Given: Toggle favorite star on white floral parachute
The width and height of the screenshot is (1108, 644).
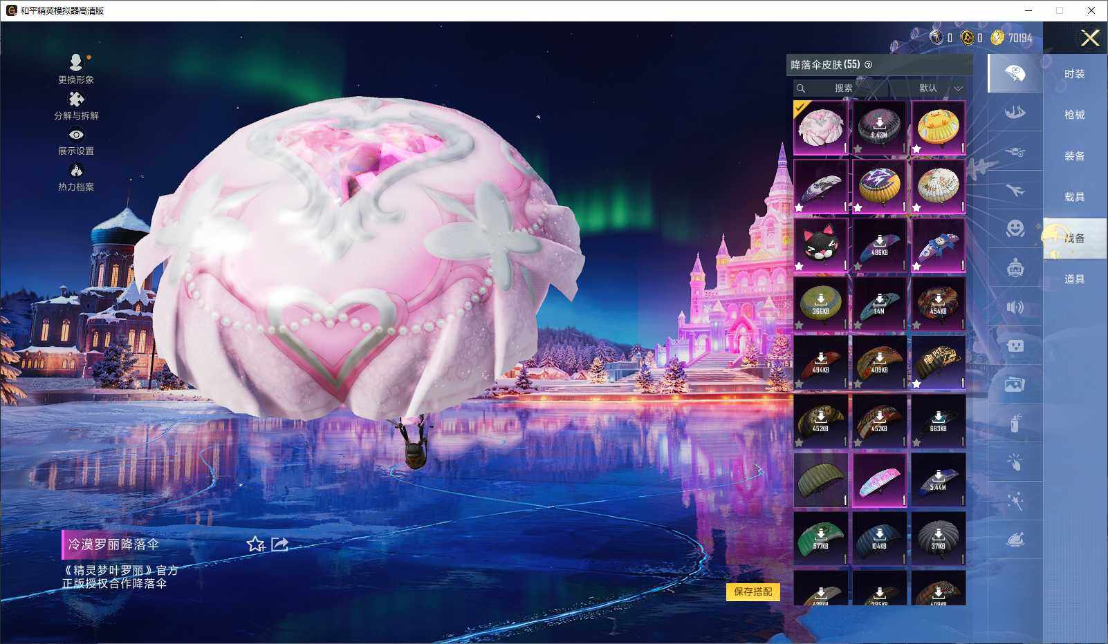Looking at the screenshot, I should (917, 207).
